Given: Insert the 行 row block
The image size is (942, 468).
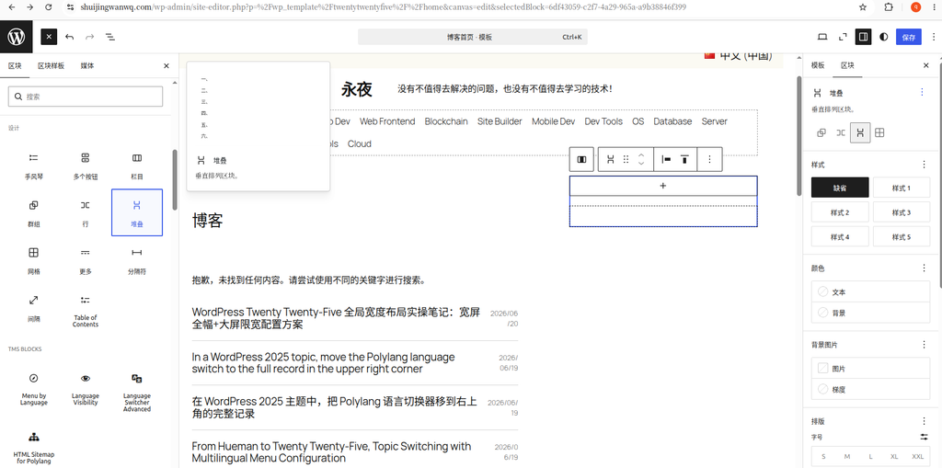Looking at the screenshot, I should click(x=86, y=213).
